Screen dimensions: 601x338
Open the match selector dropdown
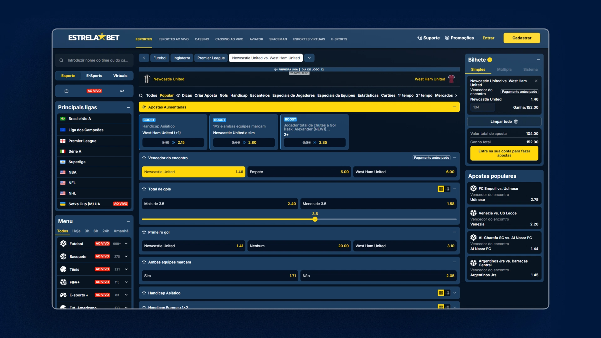point(309,58)
